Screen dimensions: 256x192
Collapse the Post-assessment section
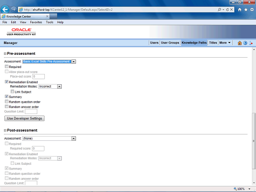(5, 130)
